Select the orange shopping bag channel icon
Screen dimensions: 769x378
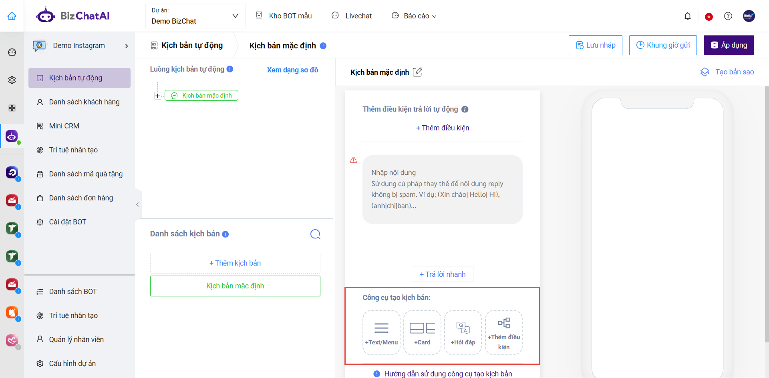pyautogui.click(x=12, y=312)
